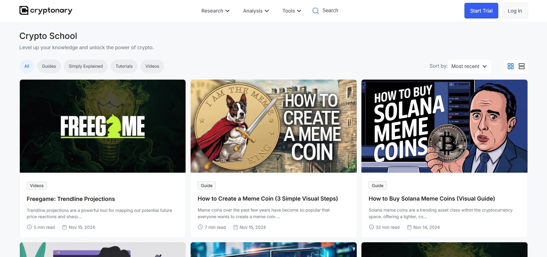
Task: Switch to list view layout
Action: (x=522, y=66)
